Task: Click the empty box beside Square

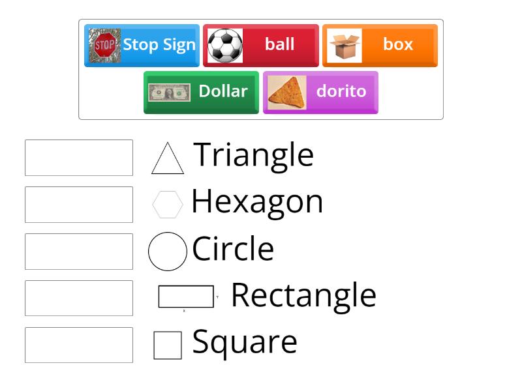Action: click(x=78, y=344)
